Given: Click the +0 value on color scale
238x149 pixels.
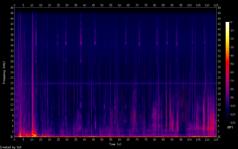Looking at the screenshot, I should point(231,22).
